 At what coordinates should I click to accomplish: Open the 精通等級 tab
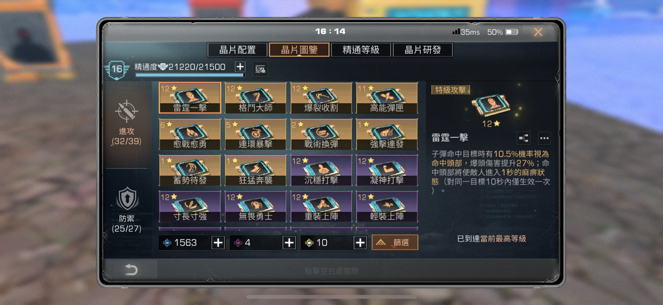click(x=361, y=50)
